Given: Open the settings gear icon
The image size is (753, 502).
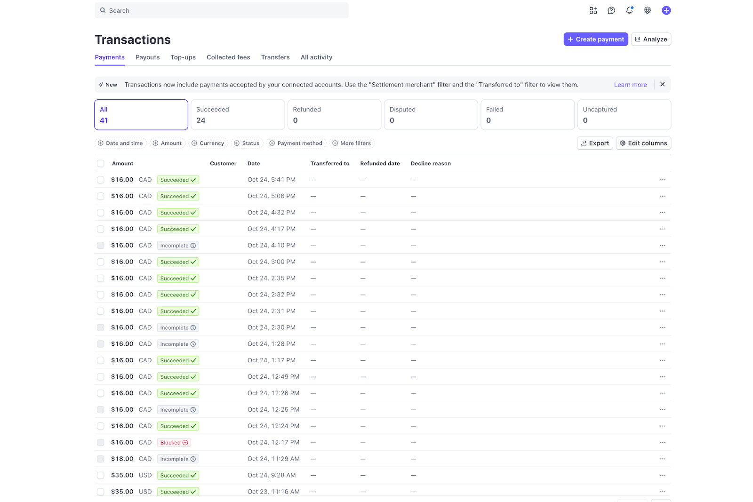Looking at the screenshot, I should pos(647,10).
